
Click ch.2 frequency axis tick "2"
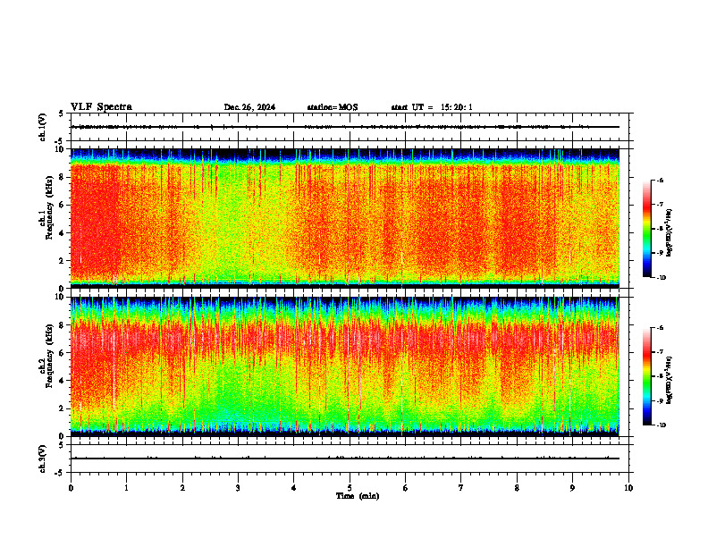tap(62, 408)
